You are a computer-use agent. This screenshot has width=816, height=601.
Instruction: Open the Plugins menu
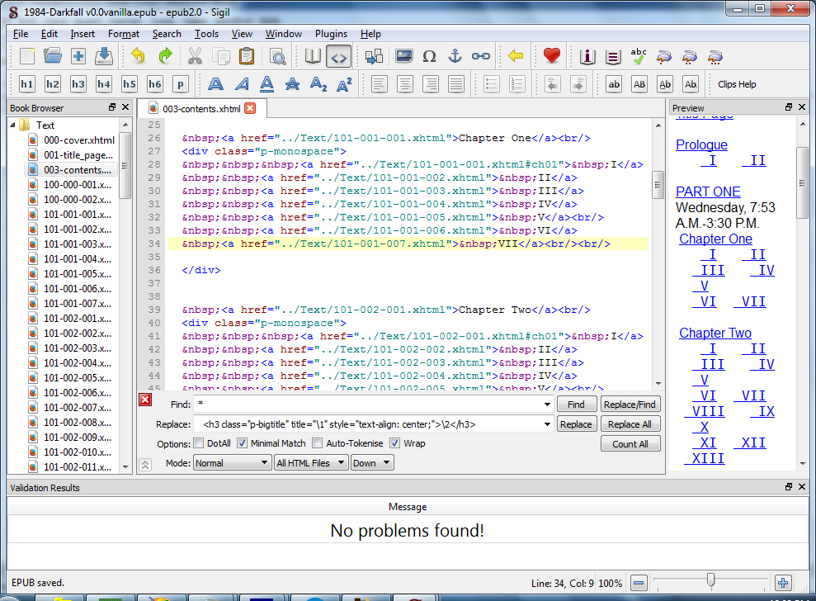coord(331,34)
